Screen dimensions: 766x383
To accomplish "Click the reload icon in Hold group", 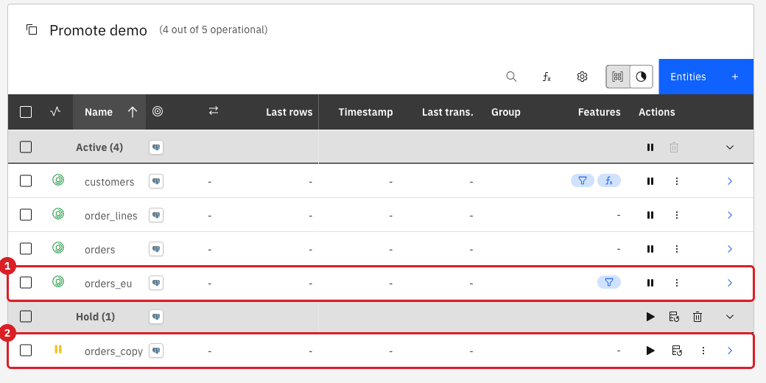I will 674,317.
